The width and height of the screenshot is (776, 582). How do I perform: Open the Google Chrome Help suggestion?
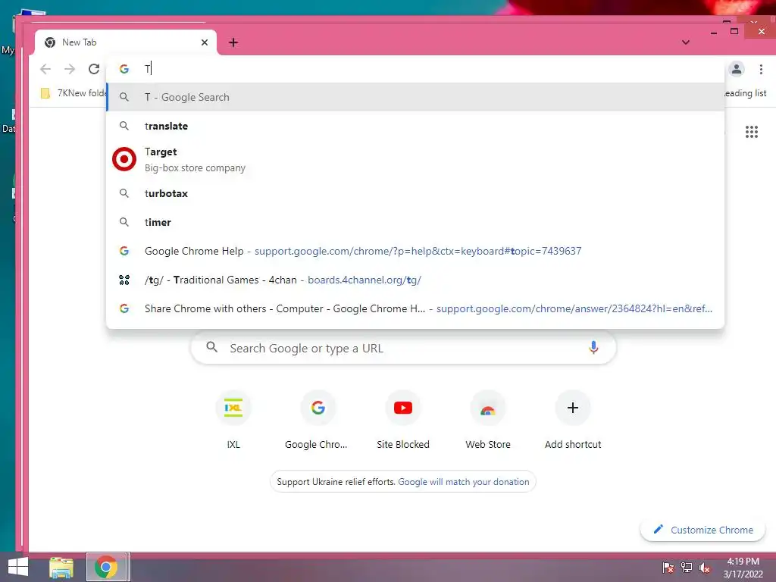[x=416, y=251]
